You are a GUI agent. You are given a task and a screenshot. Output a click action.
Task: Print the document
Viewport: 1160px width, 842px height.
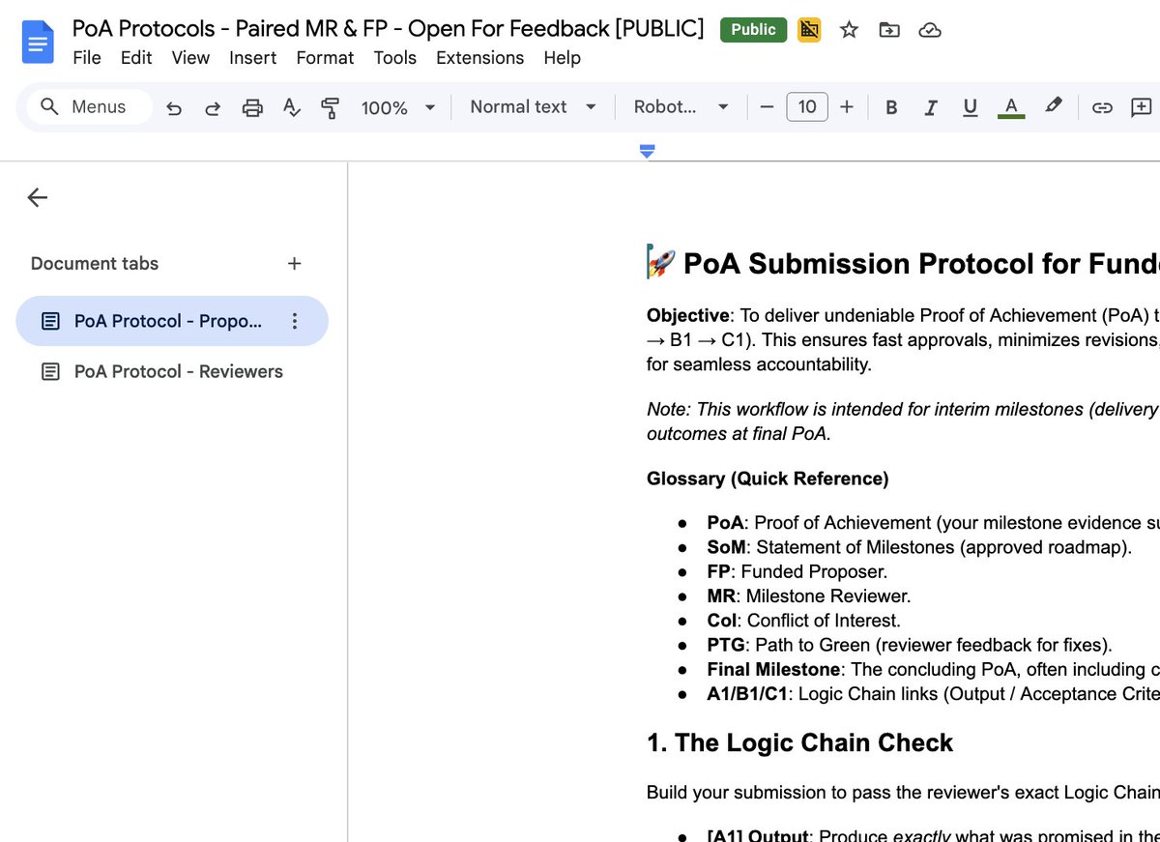coord(252,108)
